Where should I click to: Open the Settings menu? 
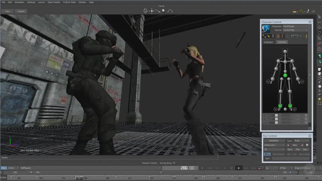click(x=31, y=2)
